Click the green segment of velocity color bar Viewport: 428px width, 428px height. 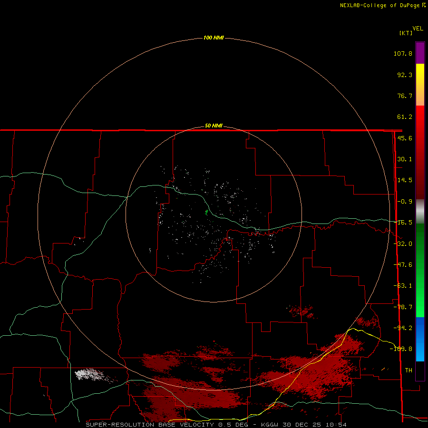click(420, 270)
